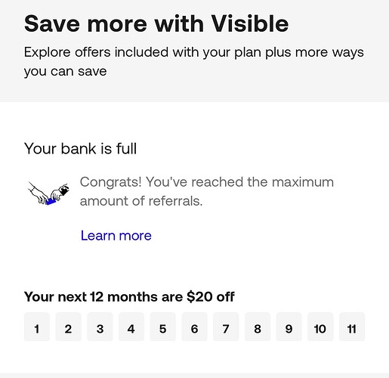The image size is (389, 378).
Task: Select month 7 discount tile
Action: 226,327
